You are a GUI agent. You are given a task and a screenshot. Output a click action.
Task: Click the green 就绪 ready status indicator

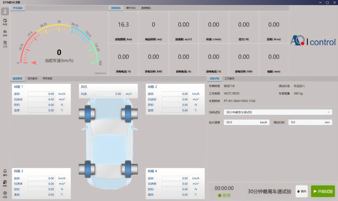(x=224, y=195)
